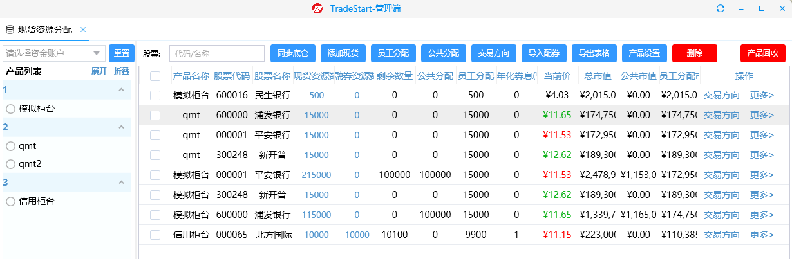Open 更多> in 北方国际 row

[x=762, y=235]
